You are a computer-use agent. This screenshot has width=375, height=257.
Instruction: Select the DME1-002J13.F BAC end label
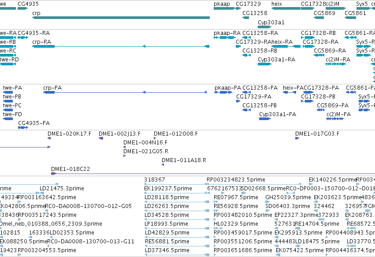119,134
